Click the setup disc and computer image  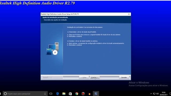(x=53, y=49)
